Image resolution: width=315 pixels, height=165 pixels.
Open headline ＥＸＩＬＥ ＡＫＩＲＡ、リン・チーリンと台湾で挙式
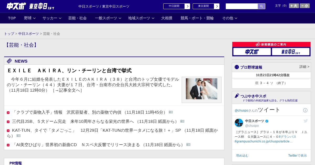pyautogui.click(x=69, y=70)
